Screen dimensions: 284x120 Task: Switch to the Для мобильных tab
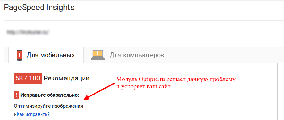point(46,55)
